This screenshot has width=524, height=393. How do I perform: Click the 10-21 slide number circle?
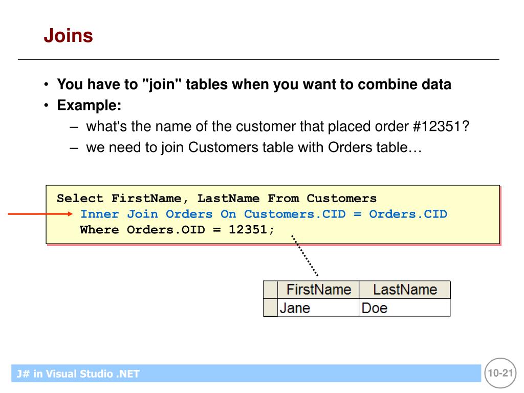tap(500, 373)
